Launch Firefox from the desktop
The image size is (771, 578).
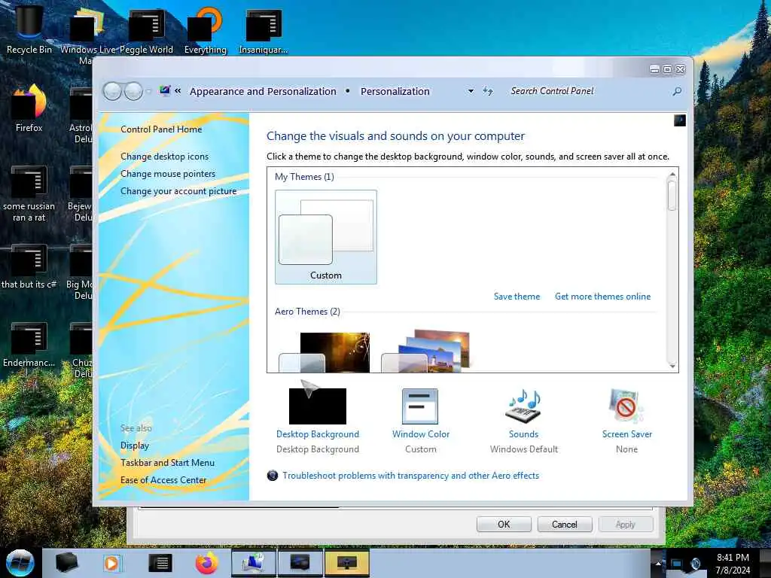tap(29, 108)
